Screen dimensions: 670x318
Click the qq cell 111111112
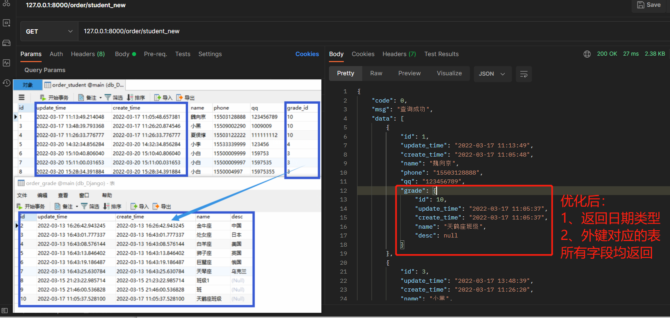[265, 135]
